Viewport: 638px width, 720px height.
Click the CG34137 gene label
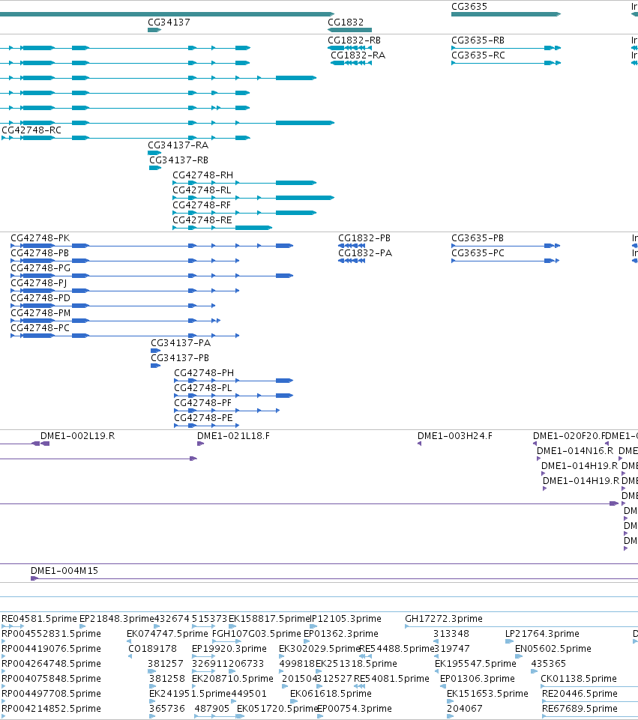coord(169,22)
